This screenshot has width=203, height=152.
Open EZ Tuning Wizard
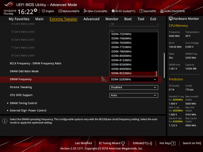(112, 143)
